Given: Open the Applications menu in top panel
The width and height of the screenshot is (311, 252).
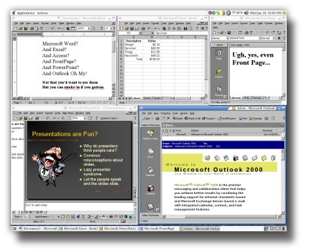Looking at the screenshot, I should (26, 13).
